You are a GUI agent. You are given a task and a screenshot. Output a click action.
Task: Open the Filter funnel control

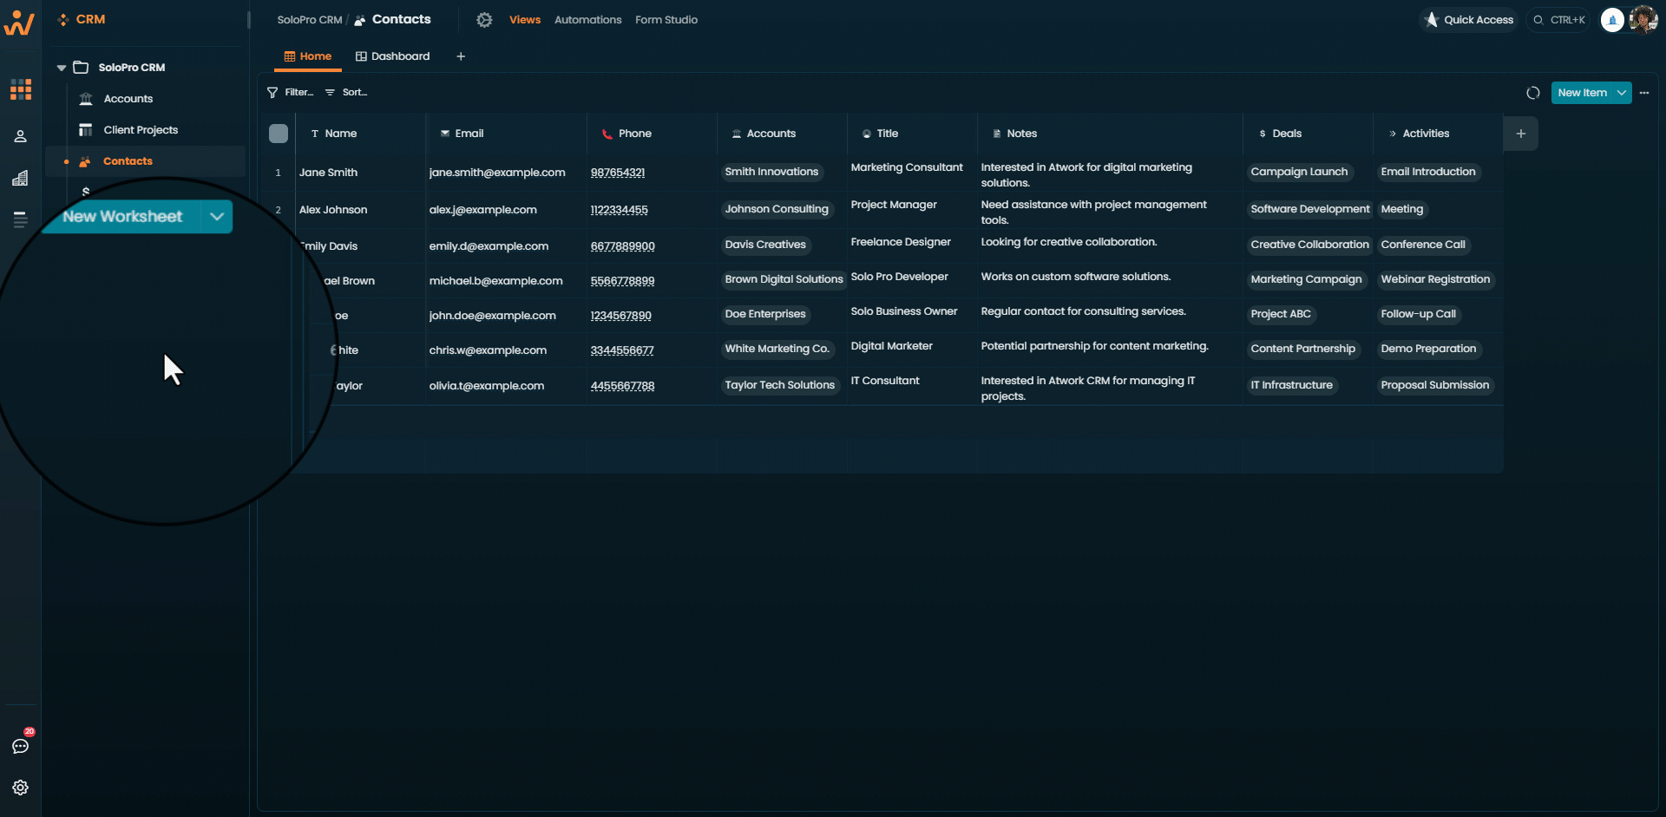click(291, 92)
